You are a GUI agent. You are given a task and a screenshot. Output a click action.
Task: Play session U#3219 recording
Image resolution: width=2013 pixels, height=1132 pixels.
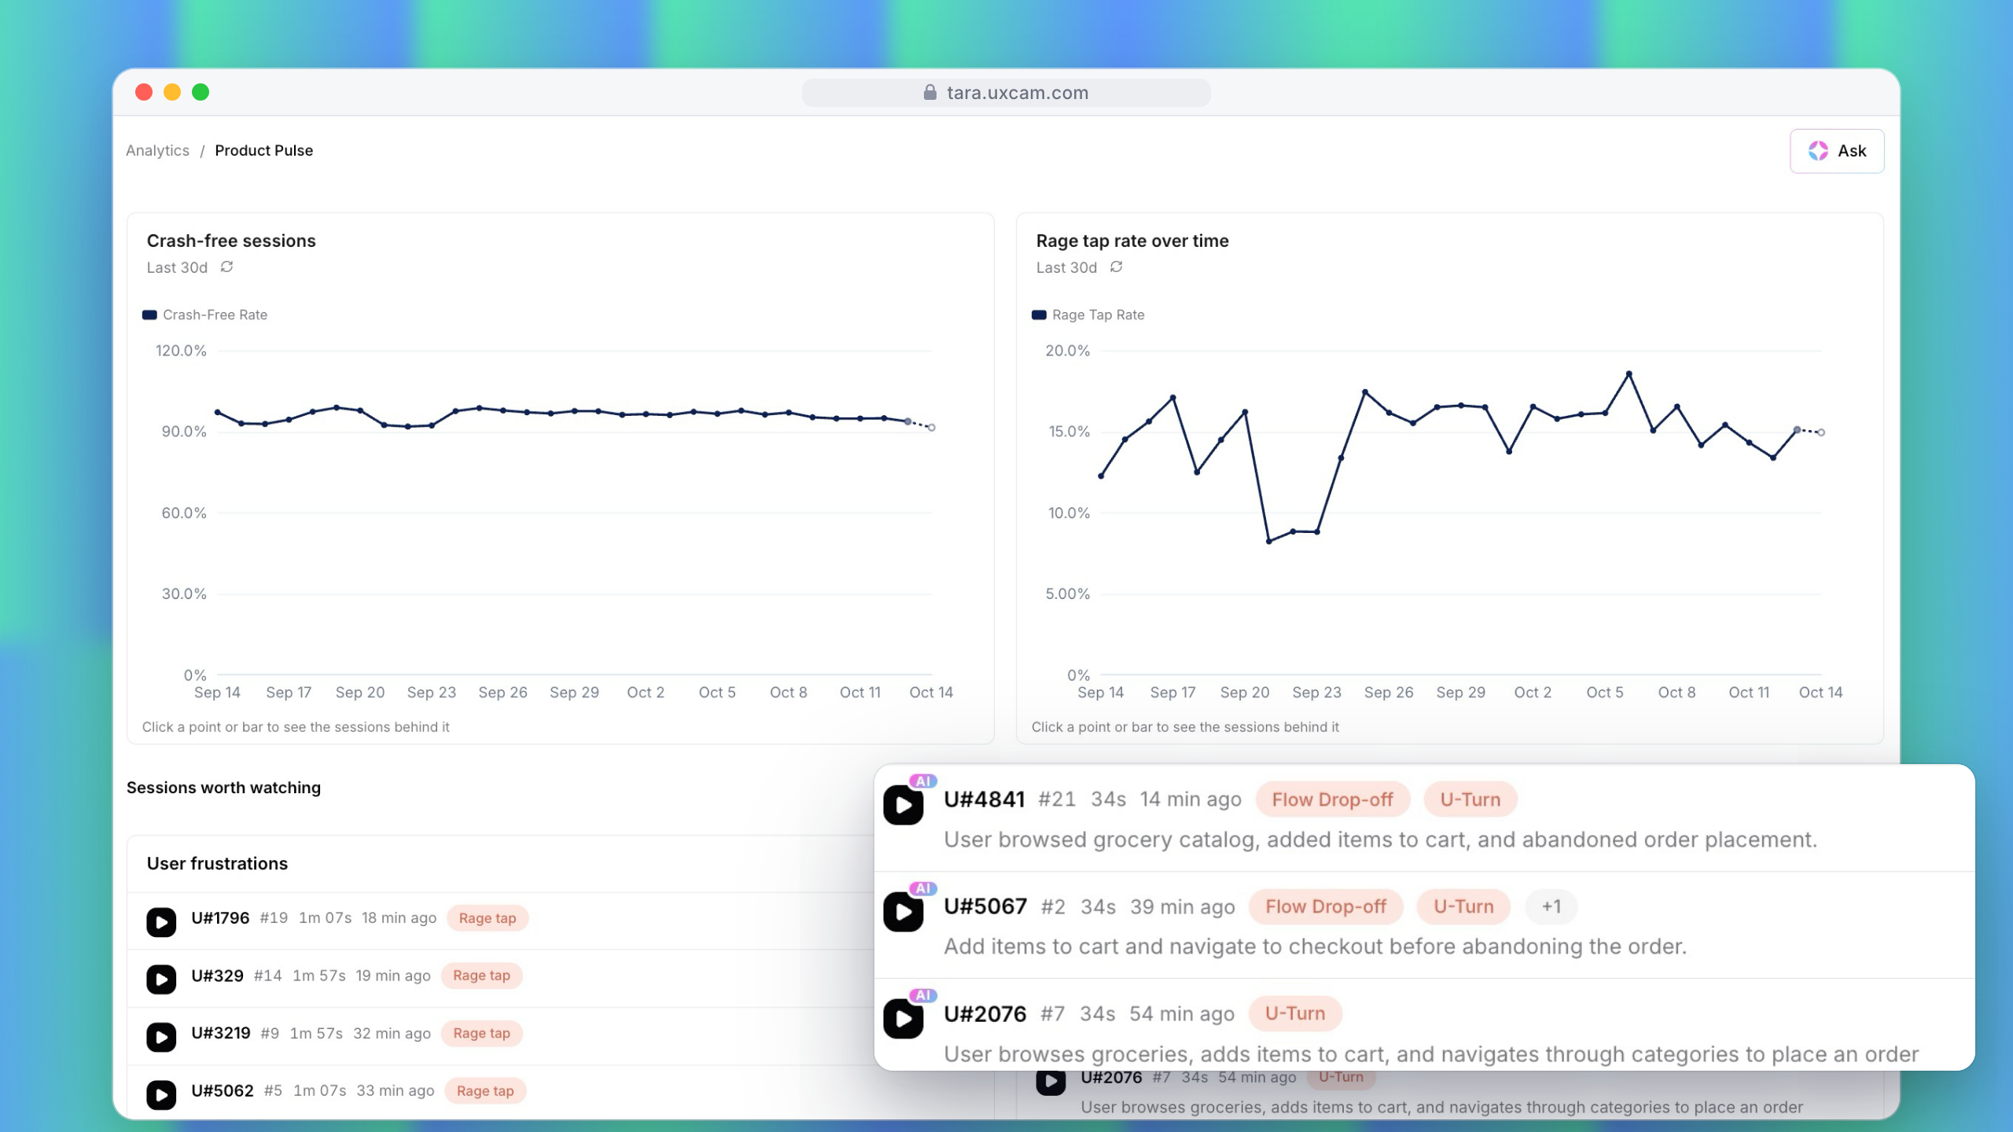click(161, 1037)
